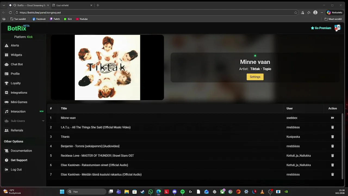This screenshot has width=348, height=196.
Task: Skip the current song Minne vaan
Action: 332,118
